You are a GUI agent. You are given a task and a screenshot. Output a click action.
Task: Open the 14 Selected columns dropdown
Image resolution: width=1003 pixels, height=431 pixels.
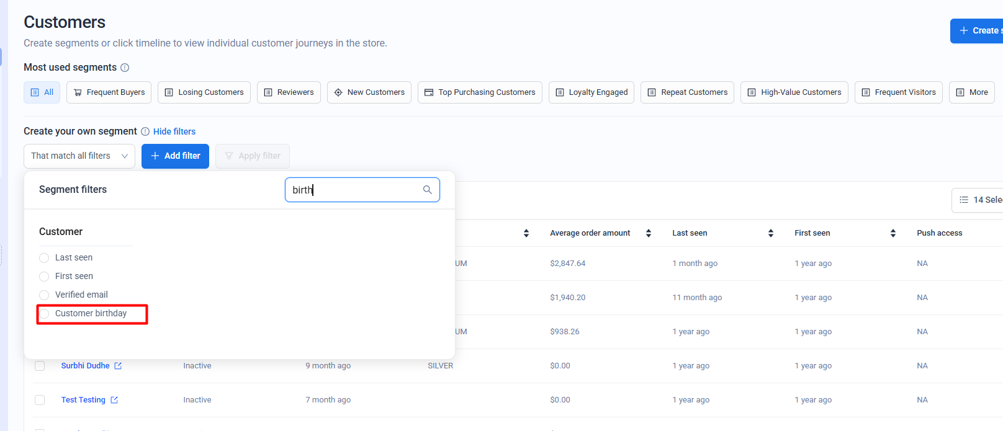pos(979,200)
